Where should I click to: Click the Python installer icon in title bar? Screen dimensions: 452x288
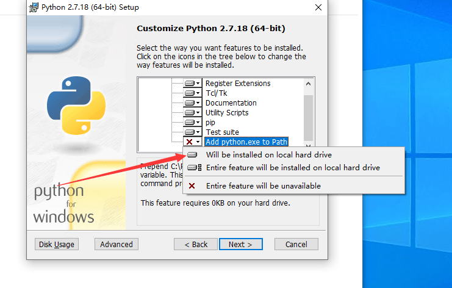tap(34, 7)
